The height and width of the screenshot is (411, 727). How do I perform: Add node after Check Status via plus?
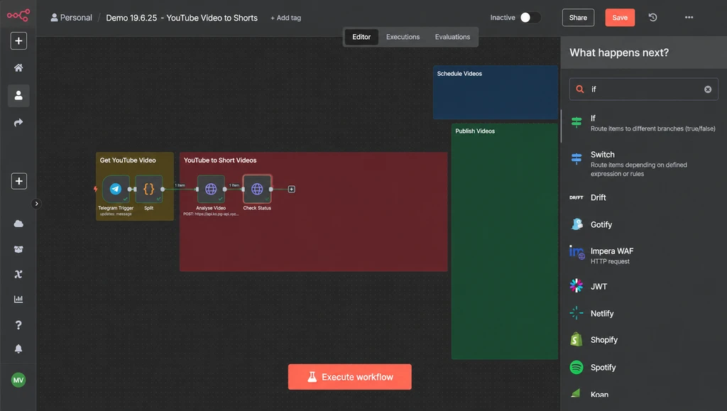tap(292, 189)
